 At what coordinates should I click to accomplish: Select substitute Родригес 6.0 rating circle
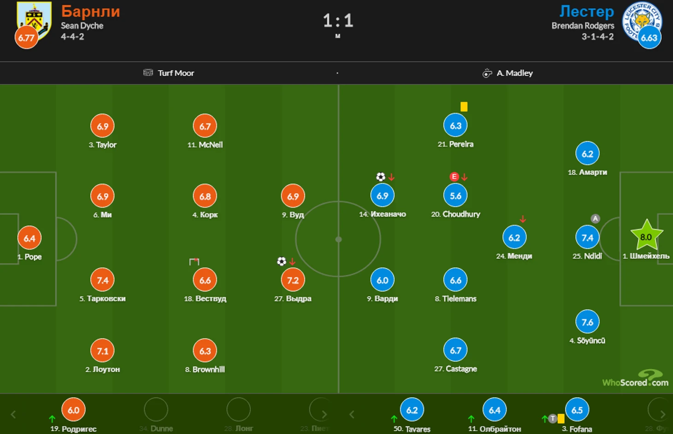[73, 410]
